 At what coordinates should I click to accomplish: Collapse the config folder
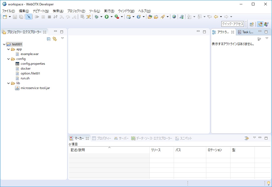point(9,59)
